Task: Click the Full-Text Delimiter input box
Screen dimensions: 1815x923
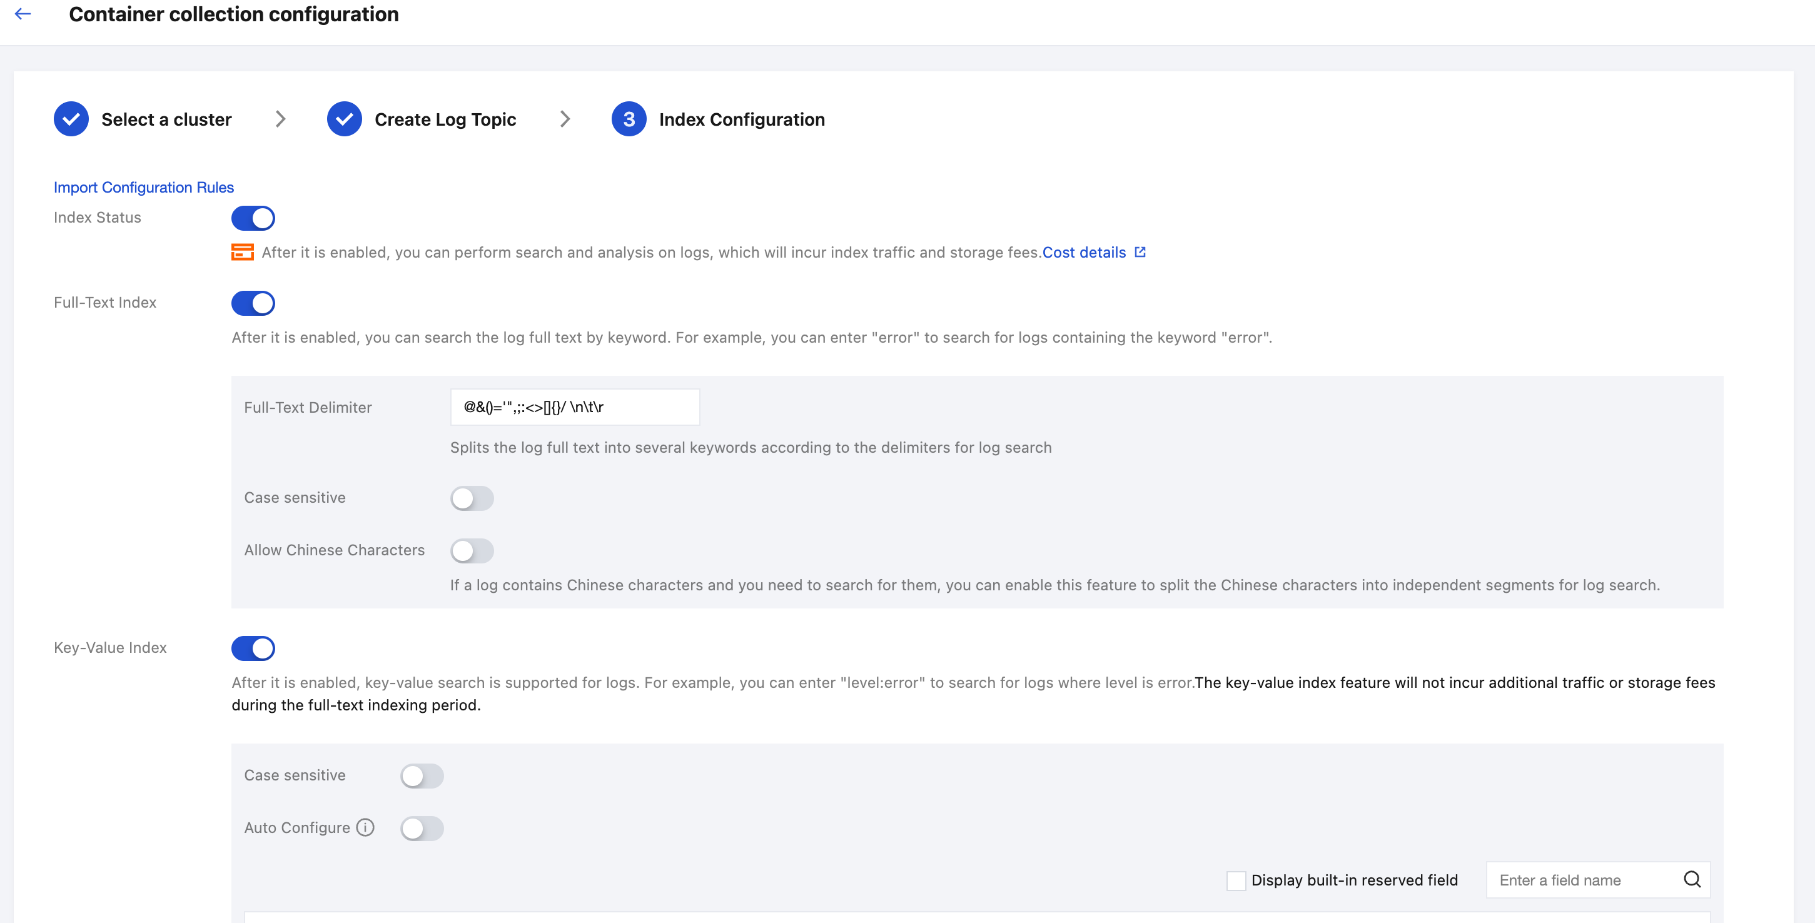Action: (x=574, y=407)
